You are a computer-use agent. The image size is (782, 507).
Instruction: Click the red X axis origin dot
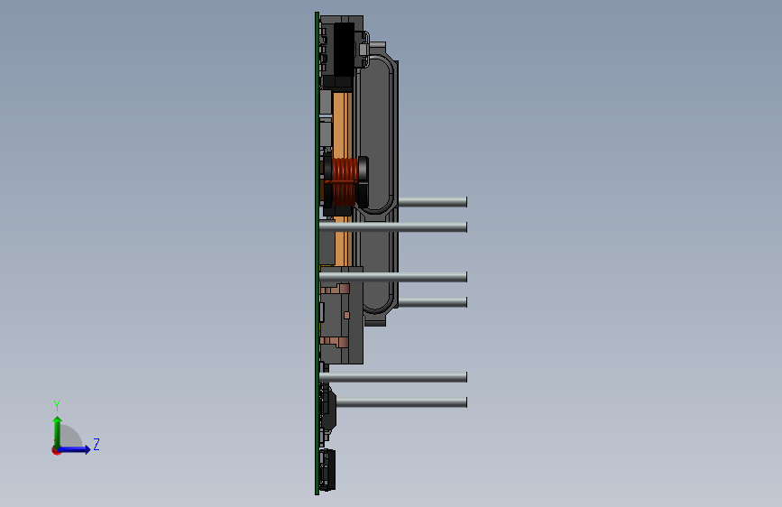[x=56, y=450]
